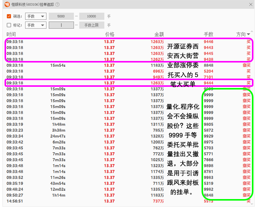The height and width of the screenshot is (210, 258).
Task: Select the 5204 lots buy order row
Action: click(x=121, y=71)
